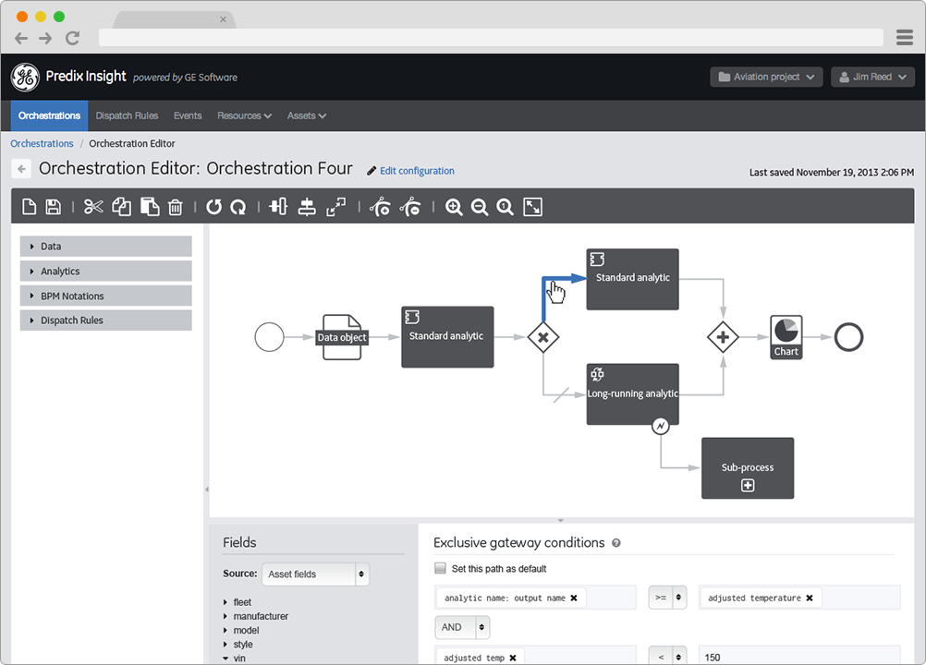This screenshot has width=926, height=665.
Task: Click the zoom to actual size icon
Action: [505, 207]
